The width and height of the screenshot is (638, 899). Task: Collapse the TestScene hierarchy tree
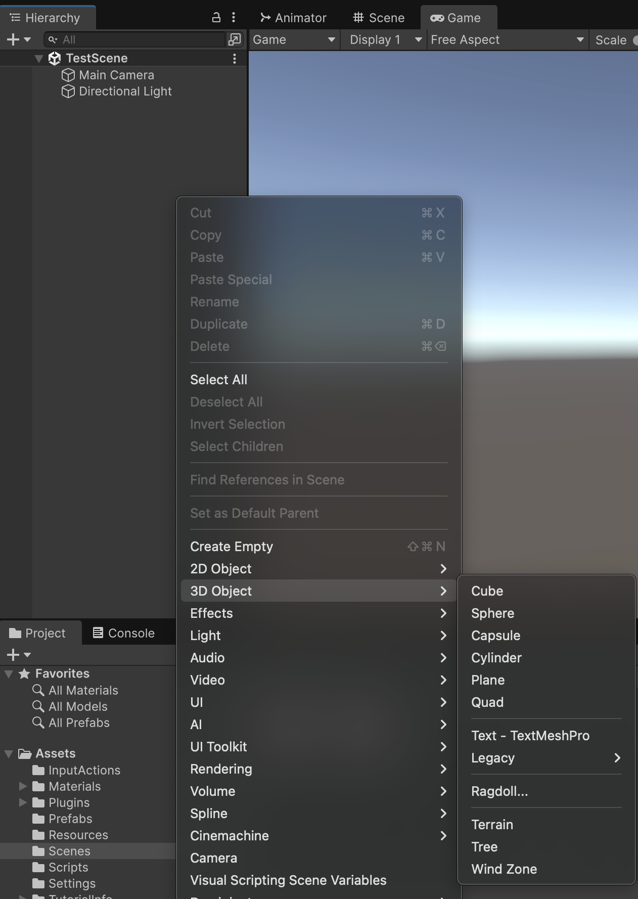(x=39, y=59)
